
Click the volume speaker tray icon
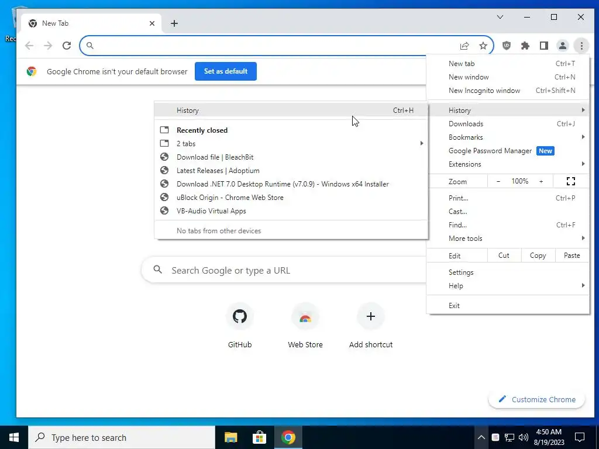coord(524,437)
